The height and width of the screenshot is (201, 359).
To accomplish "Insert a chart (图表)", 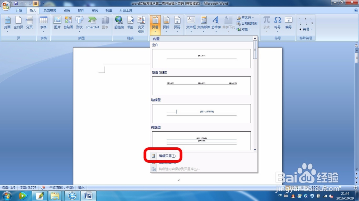I will (105, 23).
